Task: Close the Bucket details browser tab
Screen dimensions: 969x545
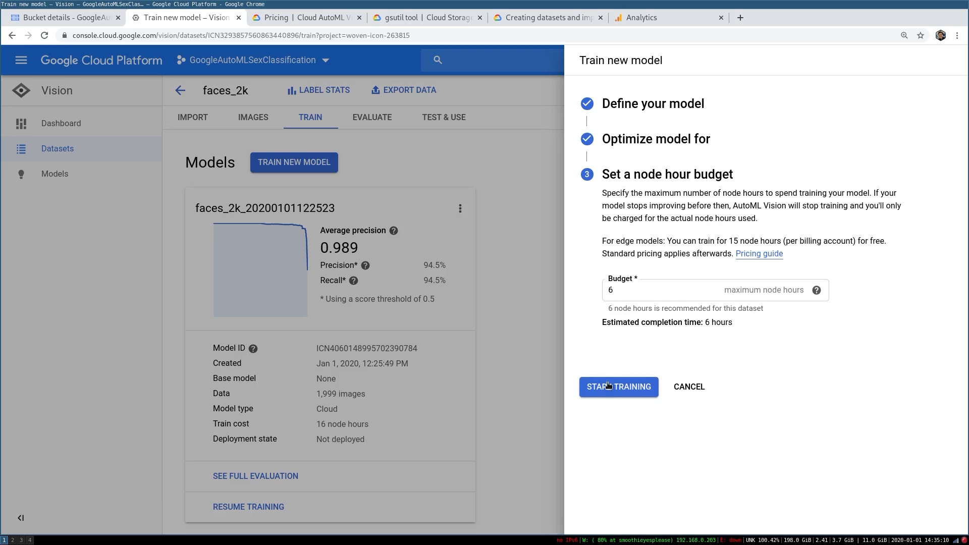Action: [118, 18]
